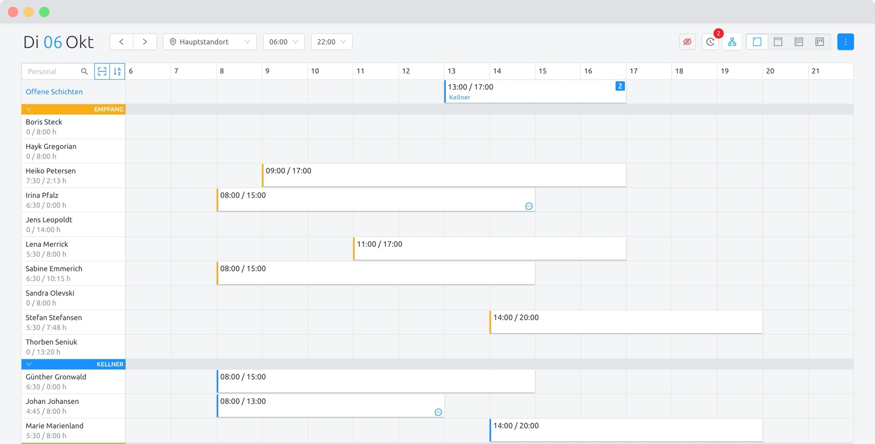The image size is (875, 444).
Task: Open comment bubble on Johan Johansen shift
Action: click(x=439, y=412)
